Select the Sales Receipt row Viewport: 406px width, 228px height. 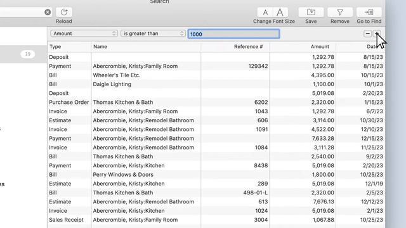(x=216, y=220)
